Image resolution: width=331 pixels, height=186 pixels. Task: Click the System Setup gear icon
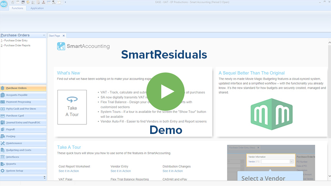coord(3,171)
